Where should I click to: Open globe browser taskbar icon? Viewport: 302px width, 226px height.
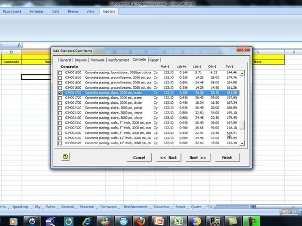196,221
